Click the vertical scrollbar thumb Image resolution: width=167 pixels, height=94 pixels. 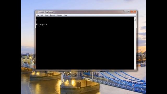point(135,20)
